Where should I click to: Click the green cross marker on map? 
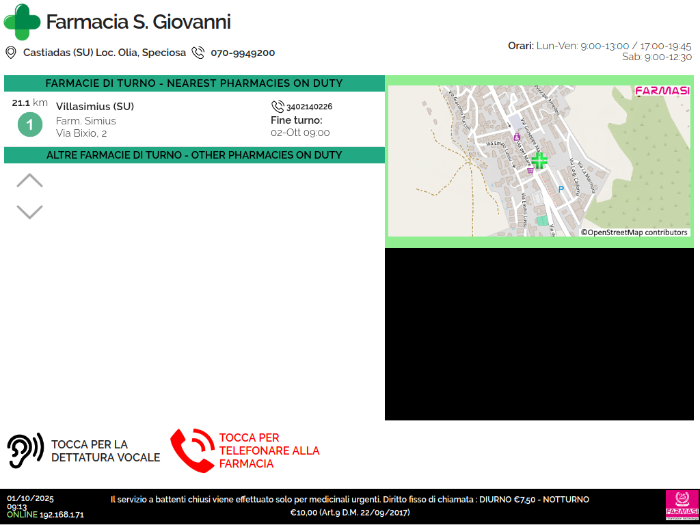[x=539, y=161]
